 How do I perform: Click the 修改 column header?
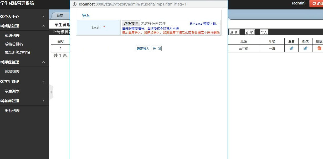(x=305, y=41)
